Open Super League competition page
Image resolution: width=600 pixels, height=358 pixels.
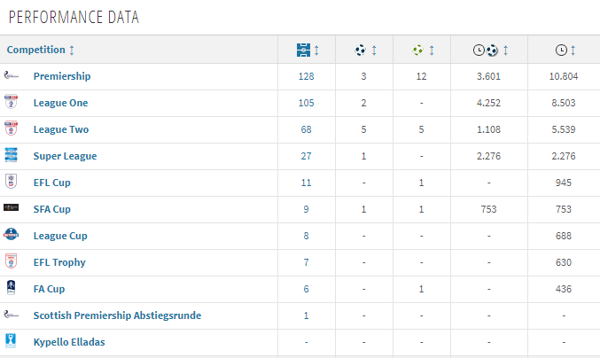[65, 156]
